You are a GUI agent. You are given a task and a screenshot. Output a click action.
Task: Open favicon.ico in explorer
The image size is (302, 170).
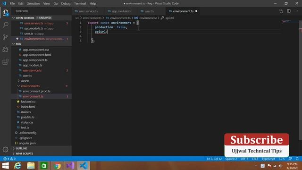28,102
